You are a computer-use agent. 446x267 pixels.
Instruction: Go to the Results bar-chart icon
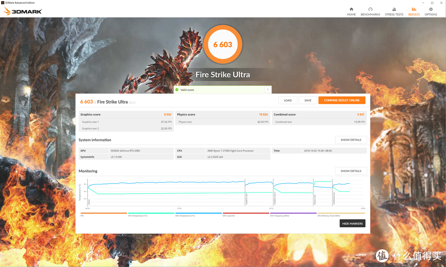click(x=414, y=9)
